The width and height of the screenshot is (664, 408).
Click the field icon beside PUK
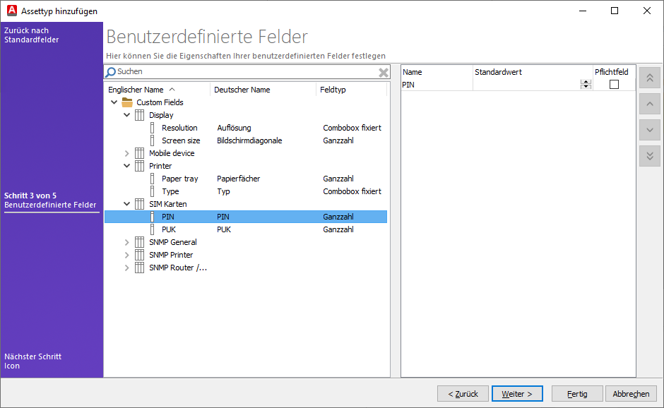point(153,229)
